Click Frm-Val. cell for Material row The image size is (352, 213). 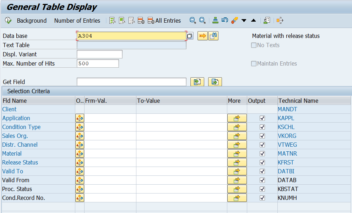(x=110, y=154)
